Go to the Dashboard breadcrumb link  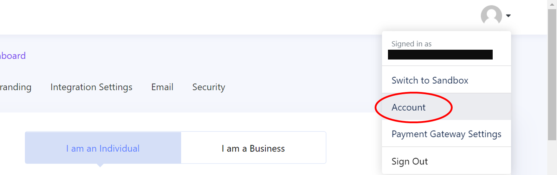pyautogui.click(x=13, y=56)
